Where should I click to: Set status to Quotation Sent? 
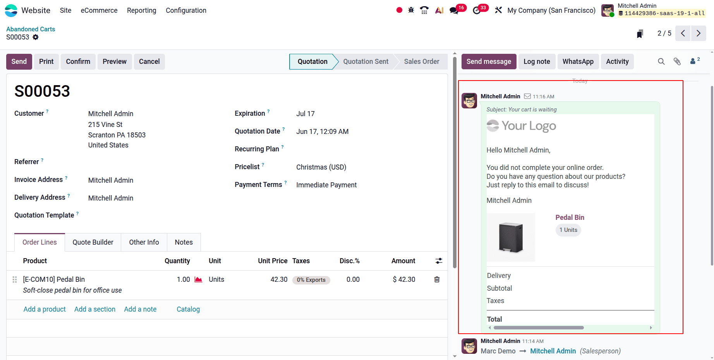tap(366, 62)
